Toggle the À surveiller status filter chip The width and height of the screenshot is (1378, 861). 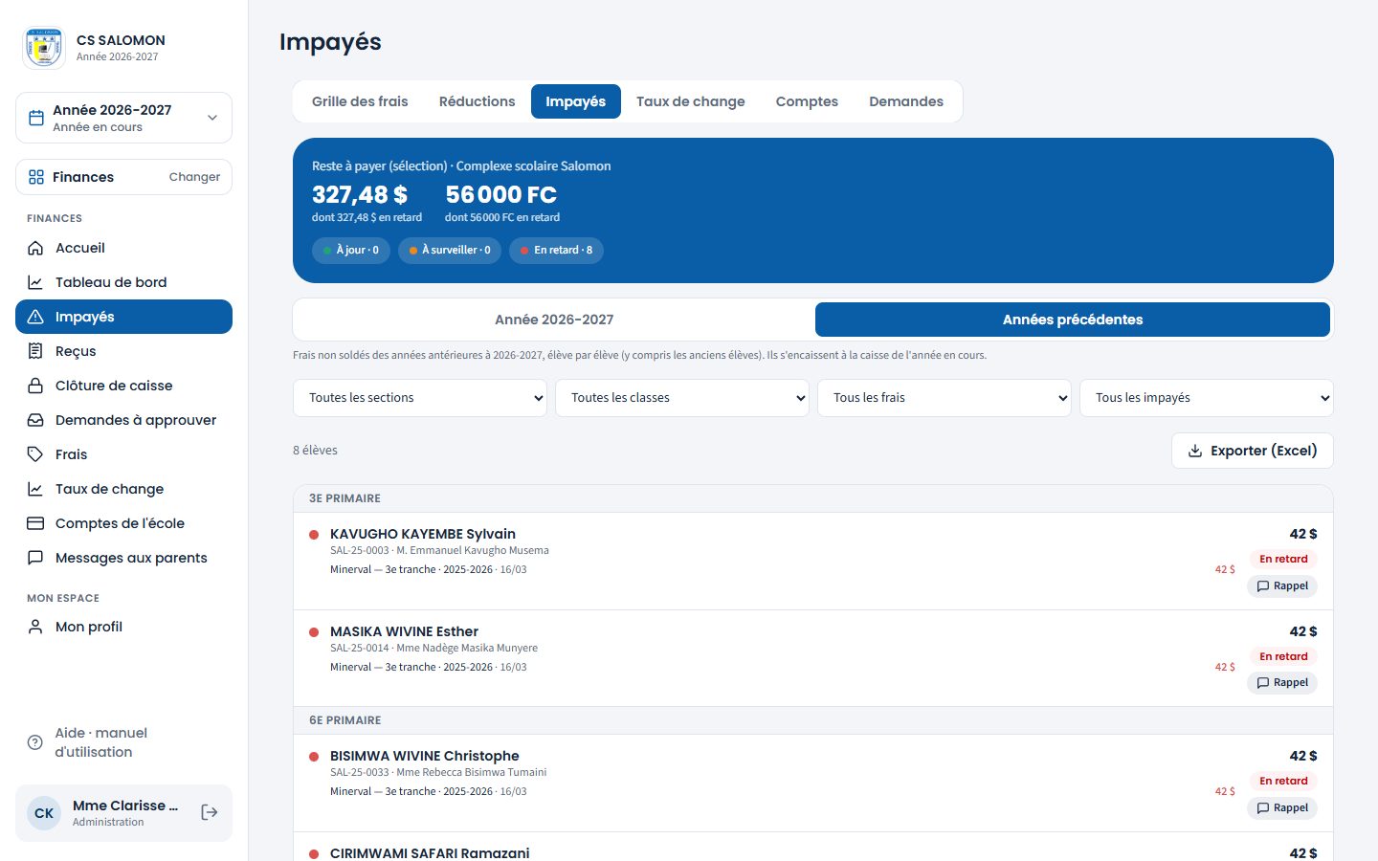(450, 250)
